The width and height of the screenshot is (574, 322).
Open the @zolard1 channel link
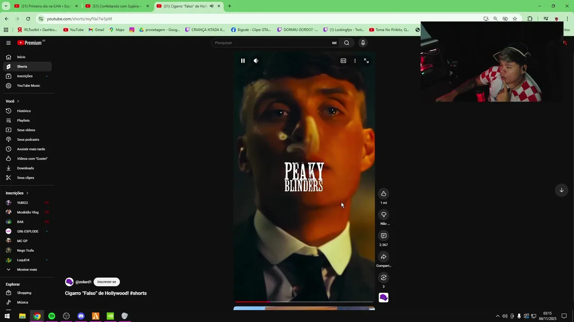point(83,282)
